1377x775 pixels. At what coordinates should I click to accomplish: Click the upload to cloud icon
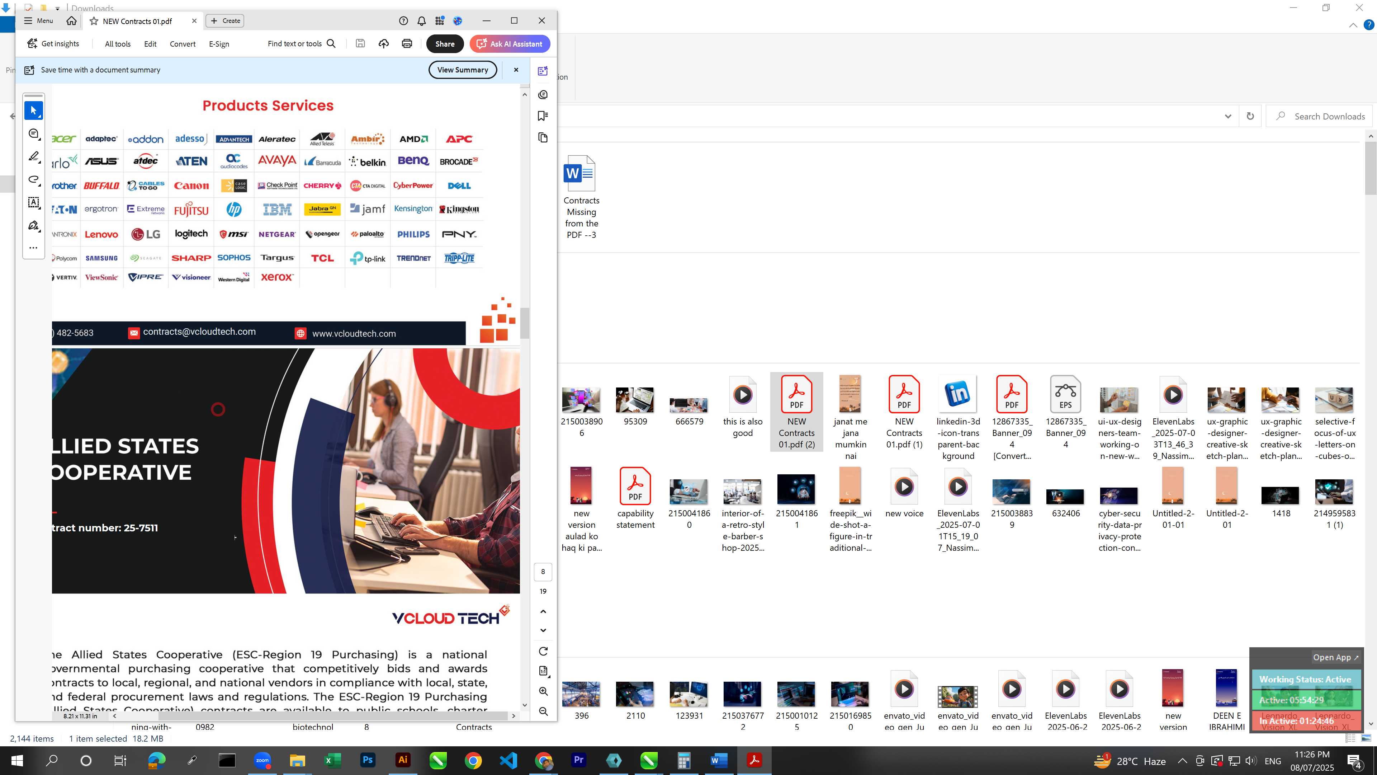(384, 44)
